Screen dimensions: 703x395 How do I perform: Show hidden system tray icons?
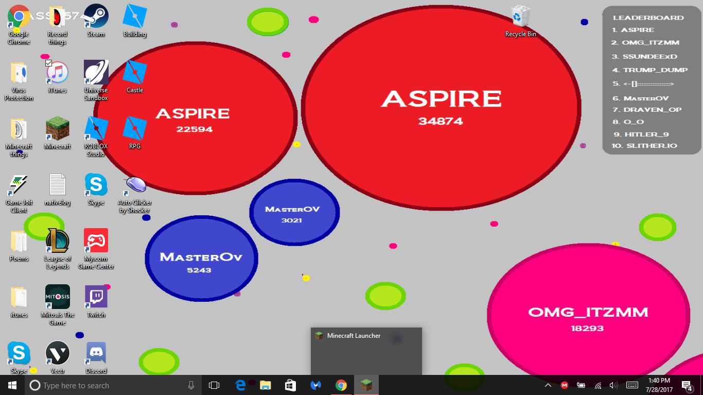[x=548, y=385]
